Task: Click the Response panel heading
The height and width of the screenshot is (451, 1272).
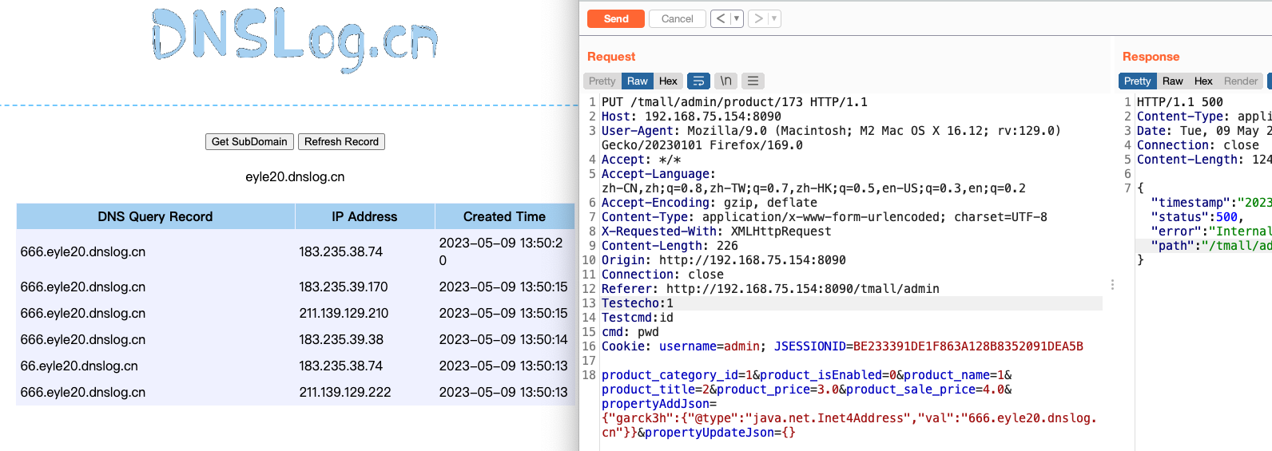Action: pyautogui.click(x=1151, y=56)
